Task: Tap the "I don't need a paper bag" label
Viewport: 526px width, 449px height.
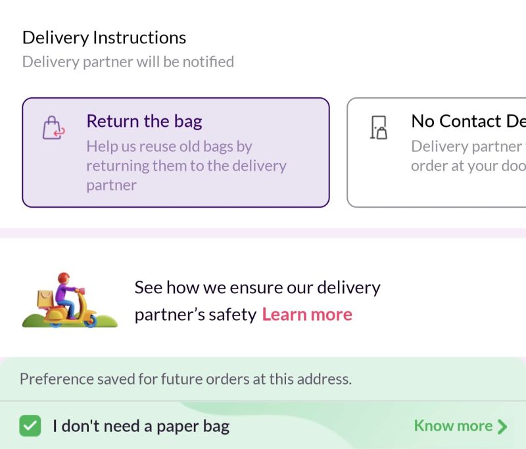Action: pyautogui.click(x=141, y=426)
